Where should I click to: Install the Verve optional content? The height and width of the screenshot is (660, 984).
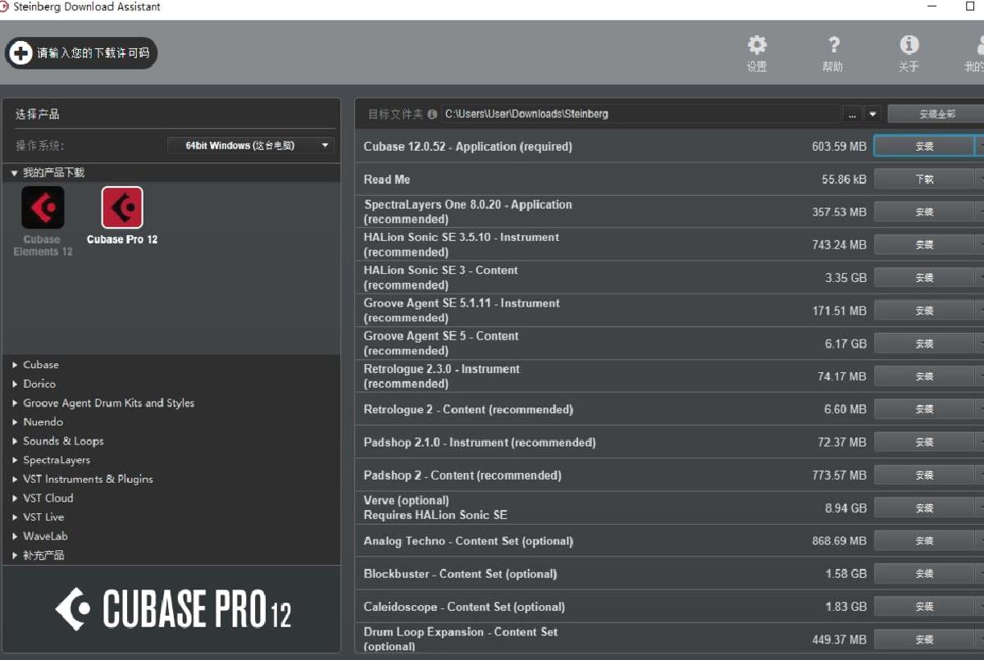coord(924,508)
